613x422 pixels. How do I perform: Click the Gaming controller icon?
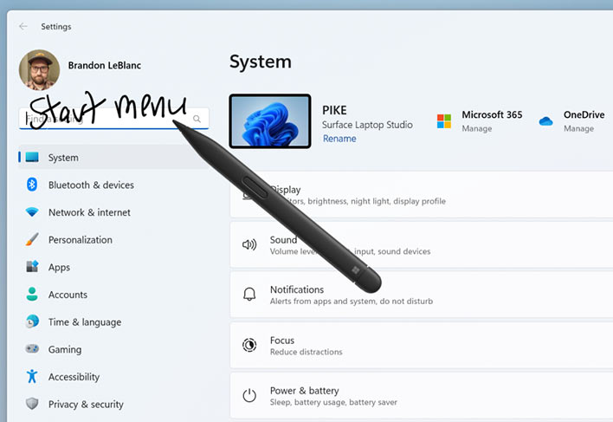32,348
